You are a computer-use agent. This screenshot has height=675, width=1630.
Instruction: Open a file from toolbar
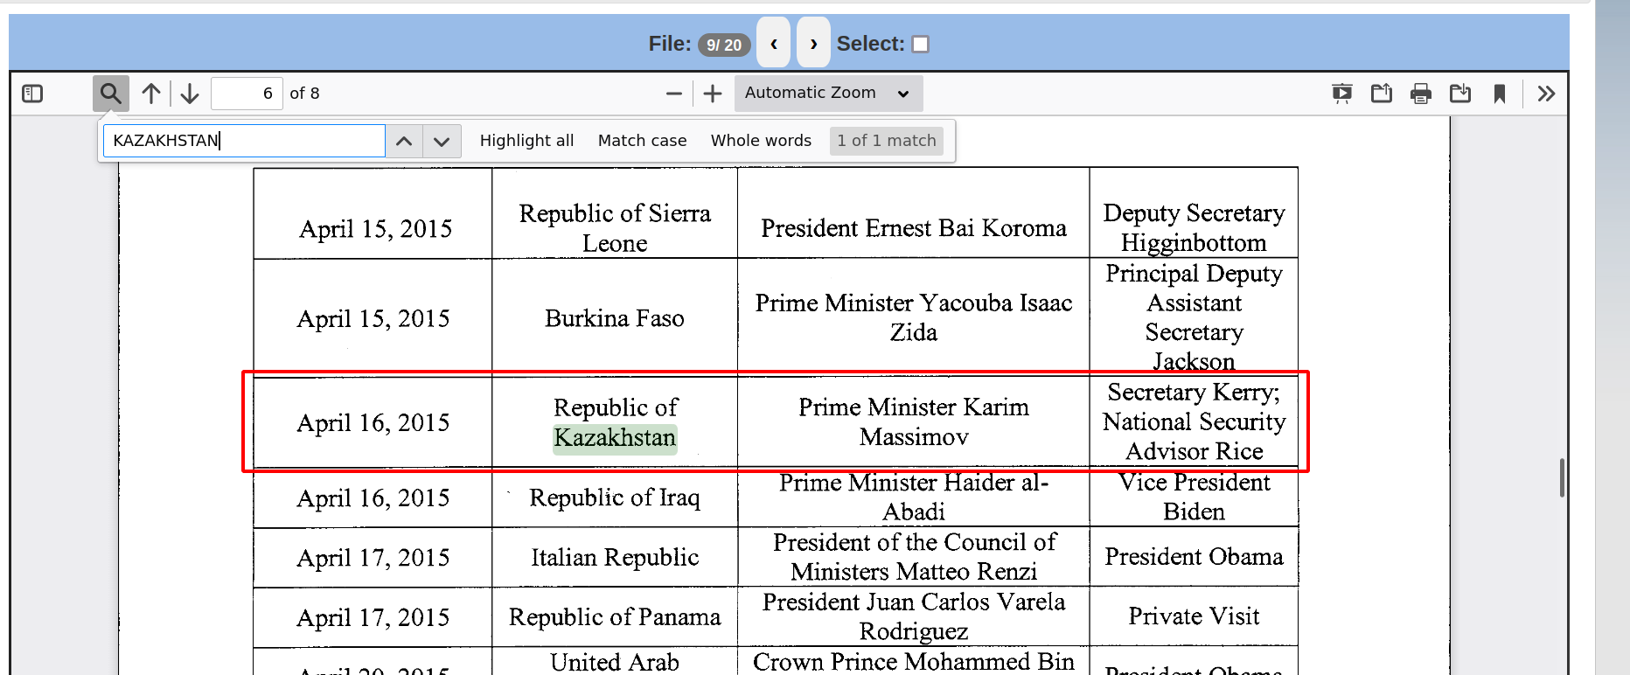point(1382,94)
